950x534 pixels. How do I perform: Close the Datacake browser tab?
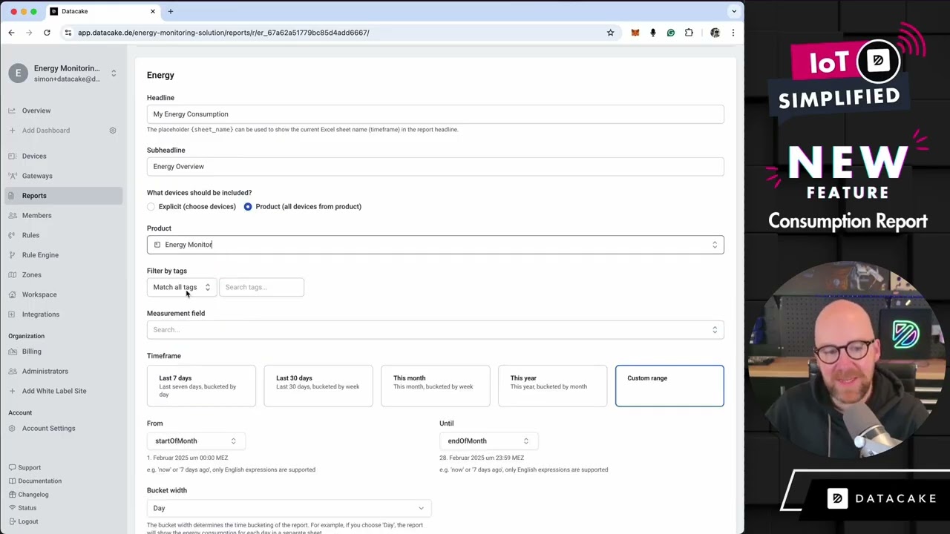click(153, 11)
